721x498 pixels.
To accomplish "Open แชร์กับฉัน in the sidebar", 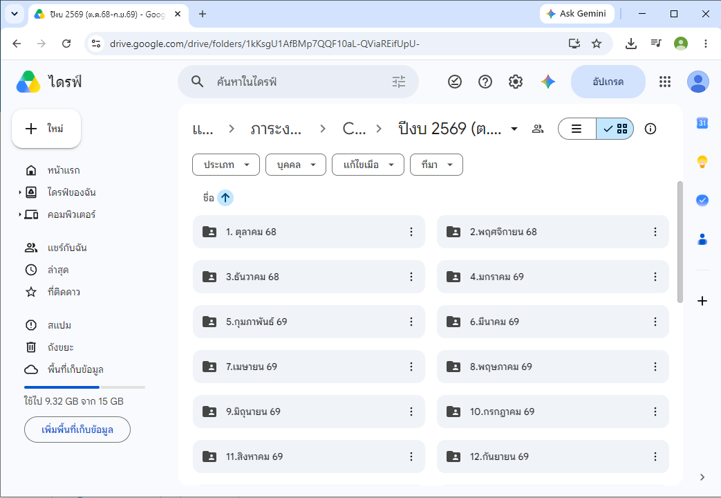I will [67, 248].
